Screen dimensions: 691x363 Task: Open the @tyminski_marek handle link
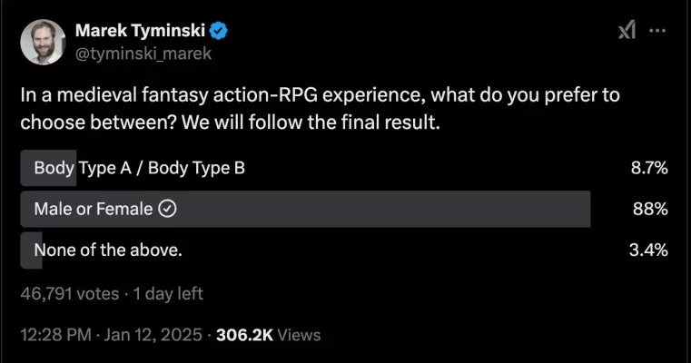point(143,54)
